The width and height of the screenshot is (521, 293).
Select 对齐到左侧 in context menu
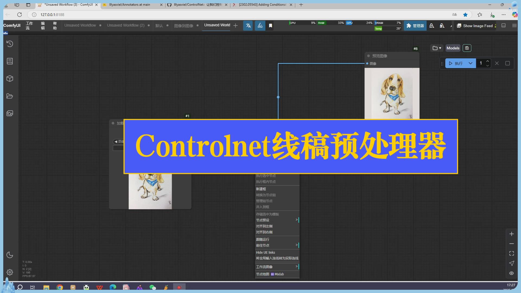[x=277, y=226]
